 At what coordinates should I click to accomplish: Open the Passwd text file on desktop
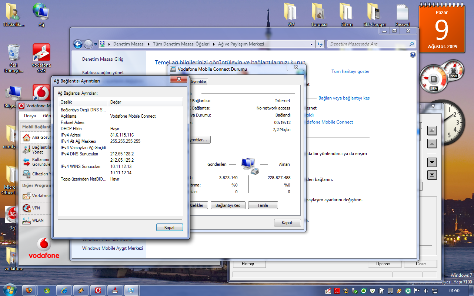point(402,15)
